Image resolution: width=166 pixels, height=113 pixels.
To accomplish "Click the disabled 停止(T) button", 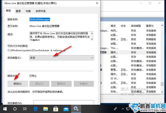I will point(39,84).
